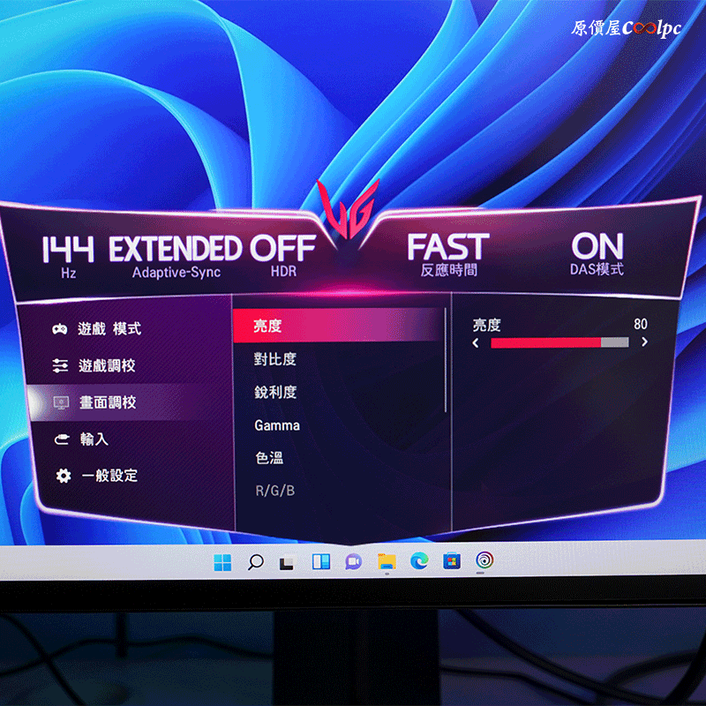Open Widgets panel from taskbar
Image resolution: width=706 pixels, height=706 pixels.
pos(321,561)
